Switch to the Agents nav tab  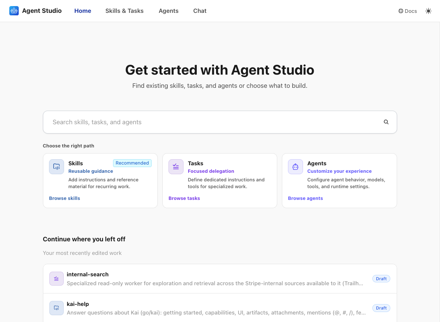[x=168, y=11]
